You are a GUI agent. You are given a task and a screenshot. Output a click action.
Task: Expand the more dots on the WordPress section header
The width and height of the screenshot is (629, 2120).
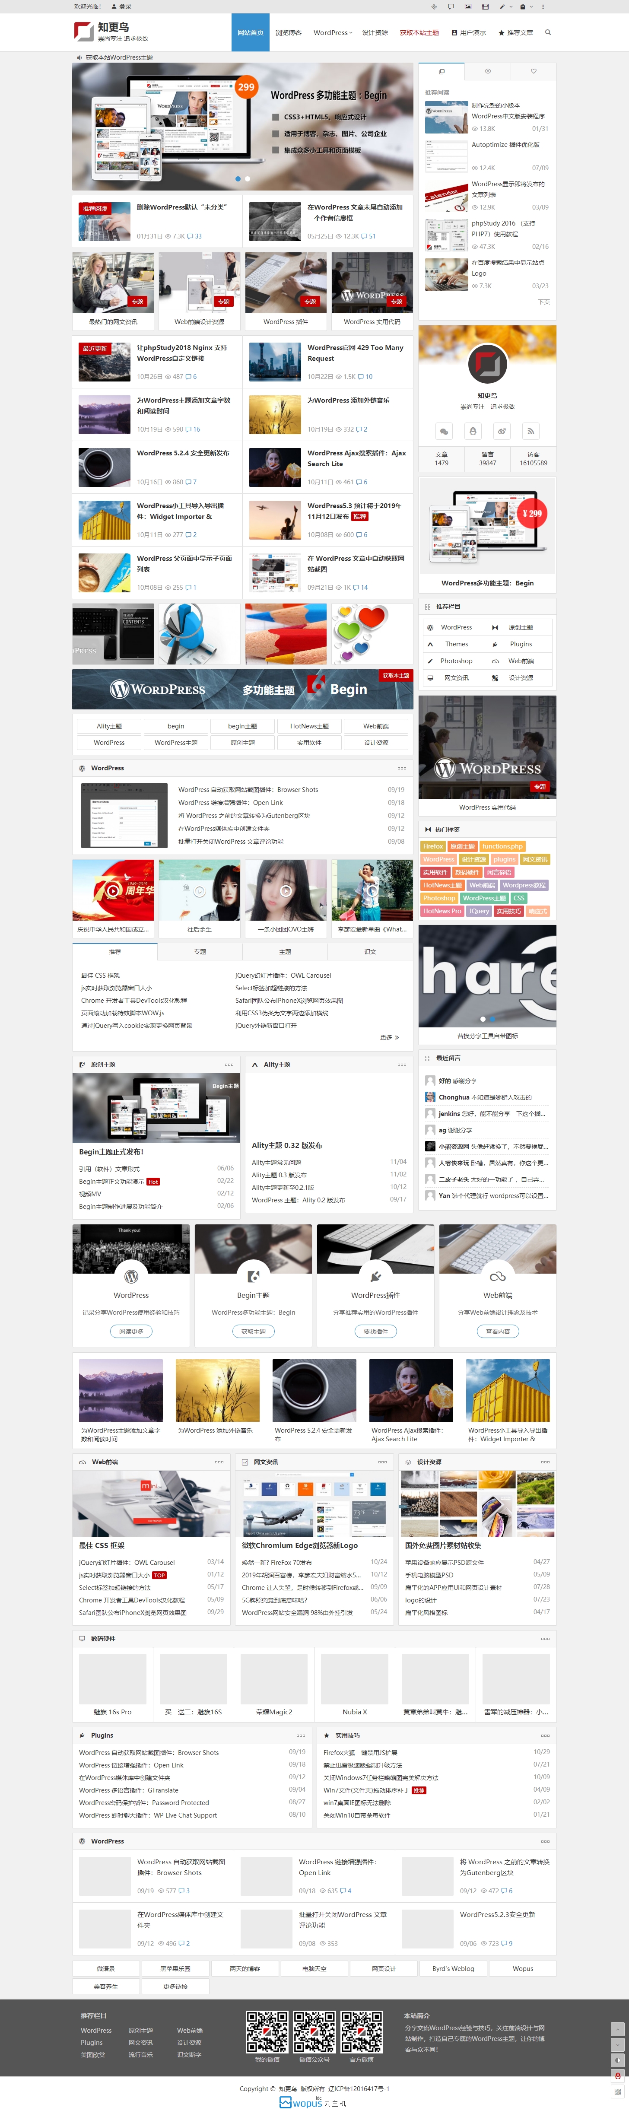pyautogui.click(x=402, y=768)
